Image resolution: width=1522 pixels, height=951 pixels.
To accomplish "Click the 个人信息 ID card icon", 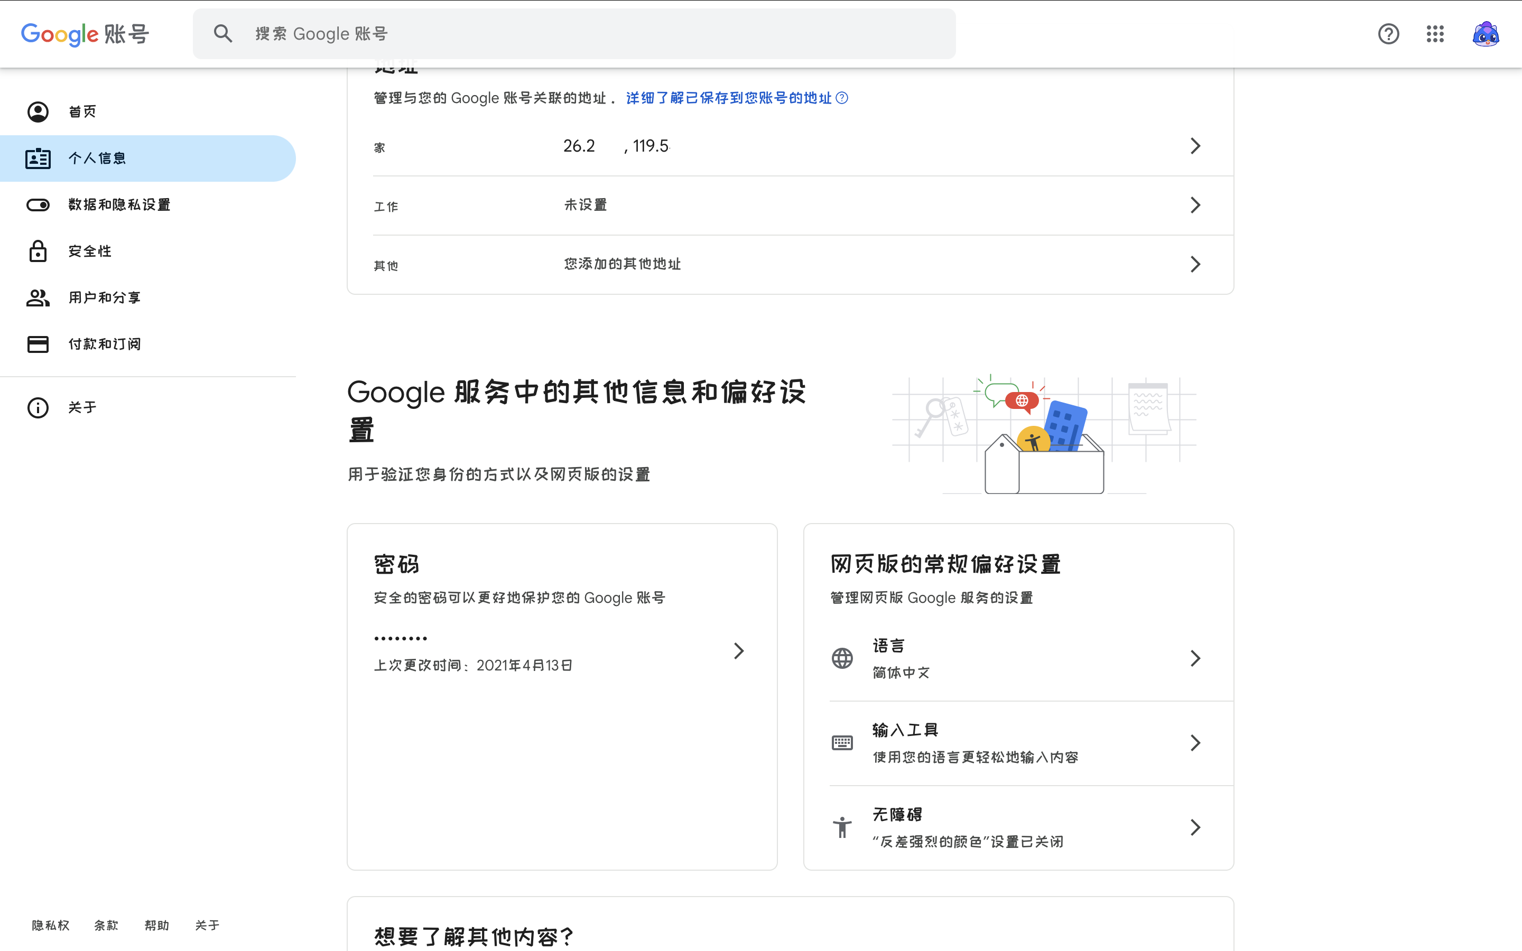I will point(38,158).
